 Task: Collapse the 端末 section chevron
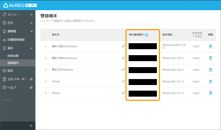[32, 48]
